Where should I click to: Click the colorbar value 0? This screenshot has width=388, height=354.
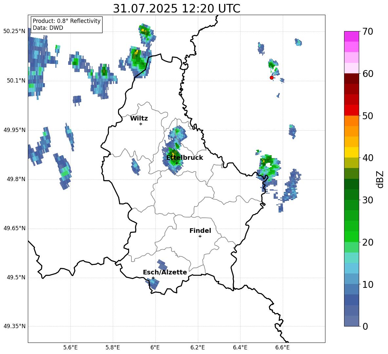click(x=365, y=326)
